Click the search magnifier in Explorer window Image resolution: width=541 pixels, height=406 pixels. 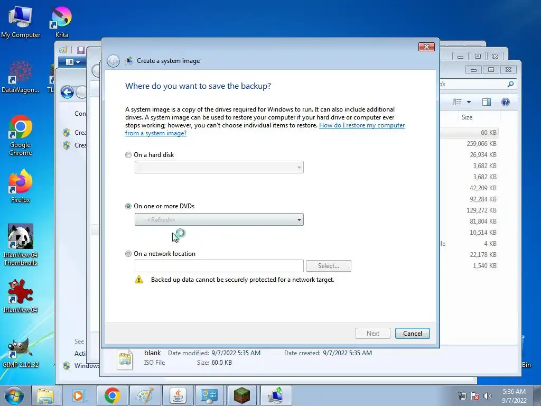click(510, 84)
